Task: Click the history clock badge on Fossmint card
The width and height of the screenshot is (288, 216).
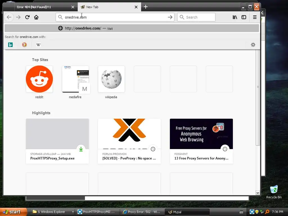Action: (x=225, y=149)
